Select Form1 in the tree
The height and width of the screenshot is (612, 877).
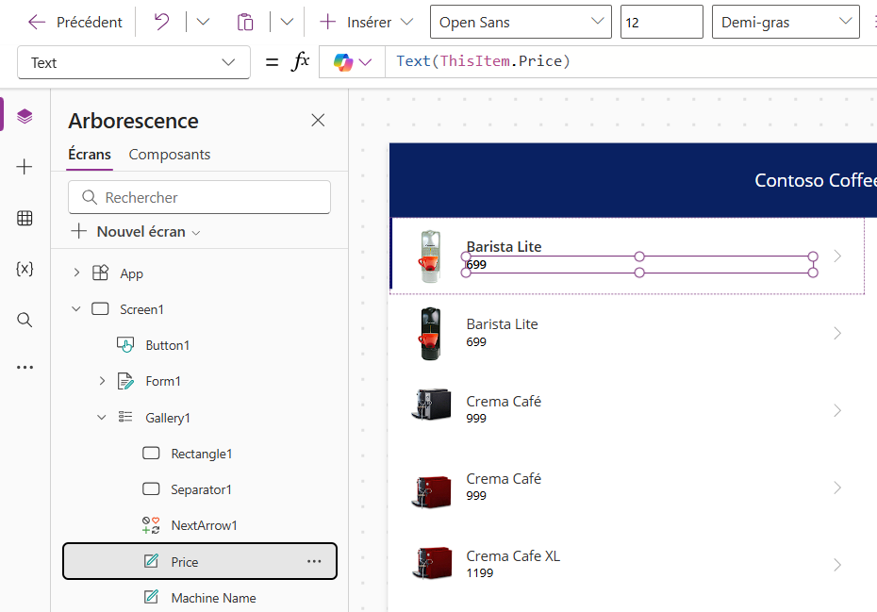[163, 381]
